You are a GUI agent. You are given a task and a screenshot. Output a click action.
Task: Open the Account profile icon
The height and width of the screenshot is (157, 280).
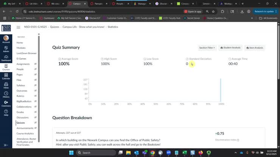pyautogui.click(x=6, y=39)
